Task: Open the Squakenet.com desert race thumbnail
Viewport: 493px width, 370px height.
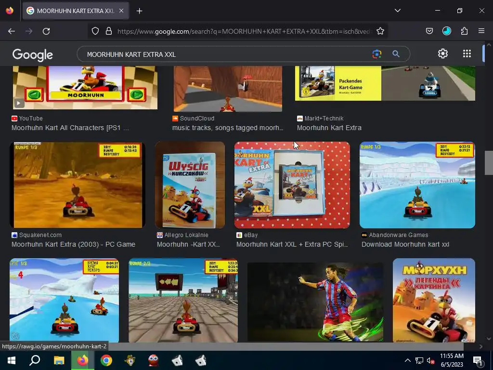Action: [x=78, y=185]
